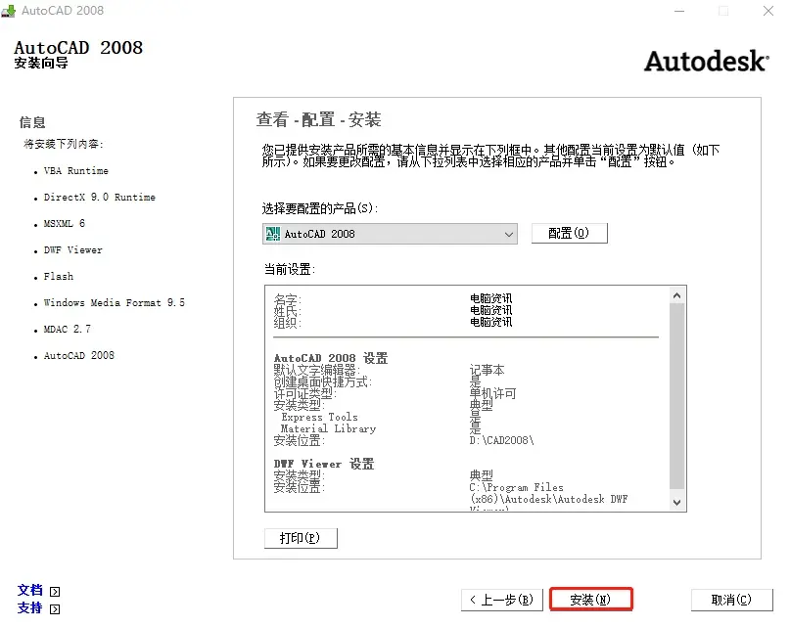Select Flash in info list
The image size is (790, 627).
point(59,276)
